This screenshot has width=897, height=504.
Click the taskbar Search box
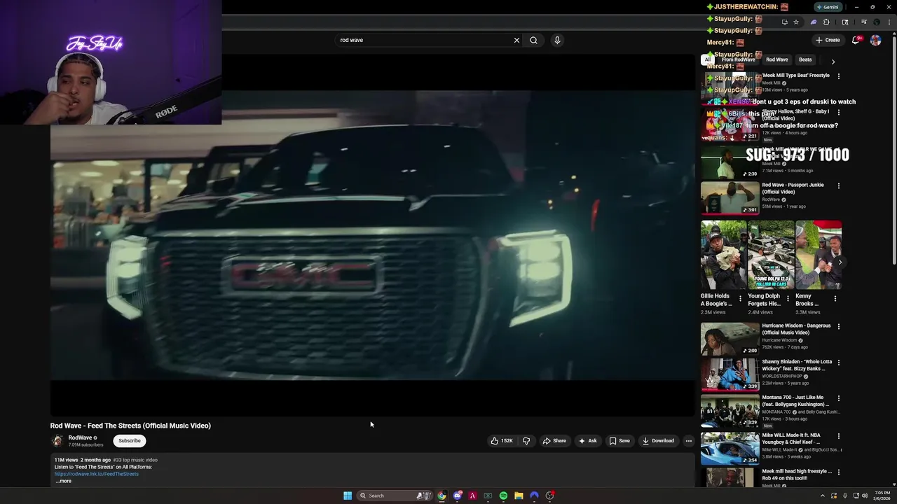click(395, 496)
